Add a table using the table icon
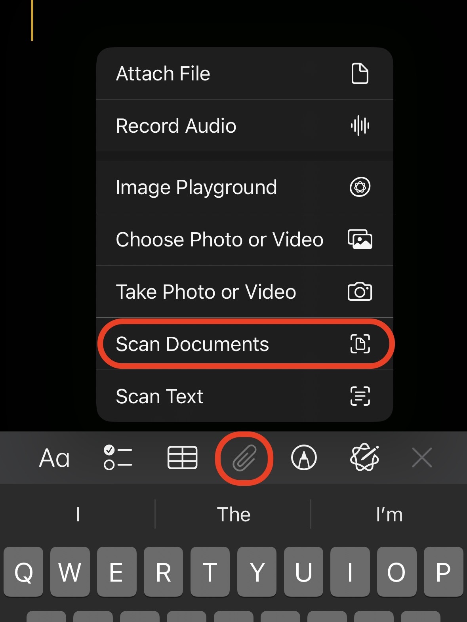This screenshot has height=622, width=467. coord(183,458)
